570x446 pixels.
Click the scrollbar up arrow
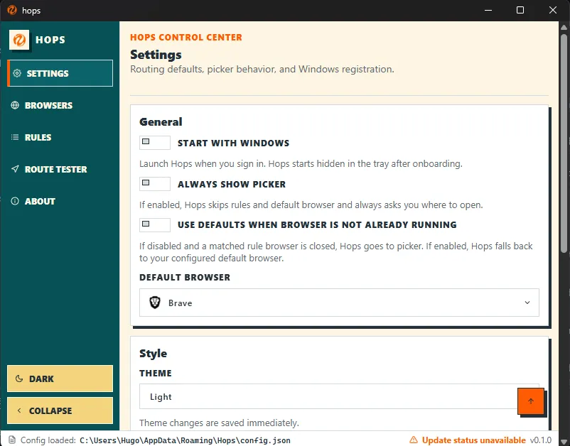coord(564,26)
